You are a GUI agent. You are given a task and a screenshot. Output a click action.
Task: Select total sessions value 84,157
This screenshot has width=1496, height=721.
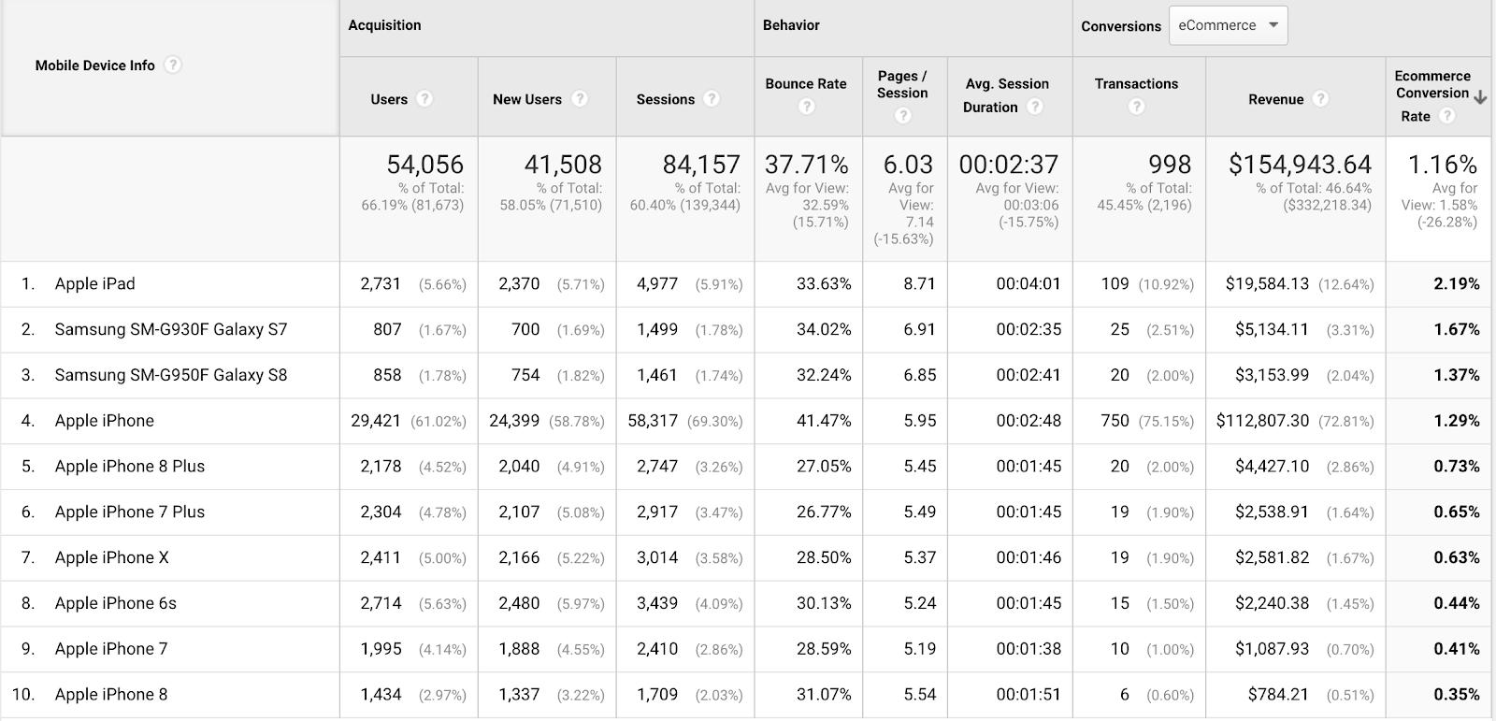tap(701, 165)
